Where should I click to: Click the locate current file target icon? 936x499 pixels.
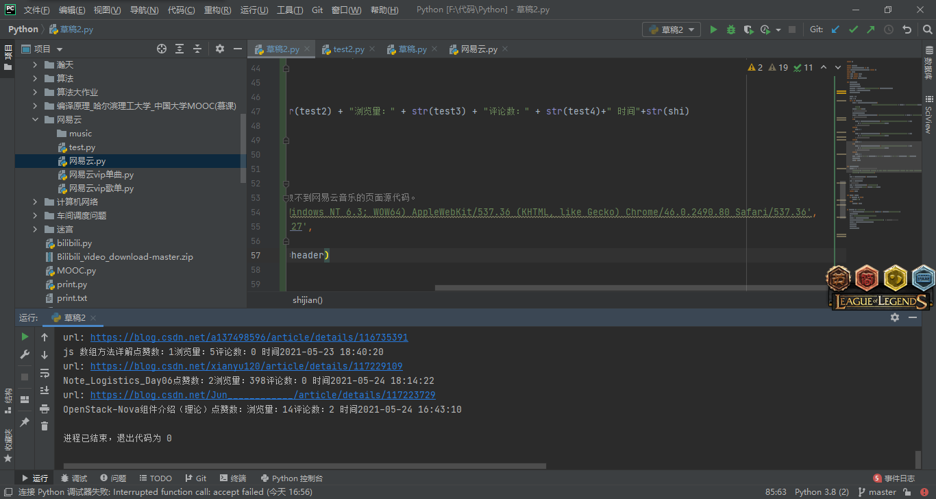click(x=162, y=49)
